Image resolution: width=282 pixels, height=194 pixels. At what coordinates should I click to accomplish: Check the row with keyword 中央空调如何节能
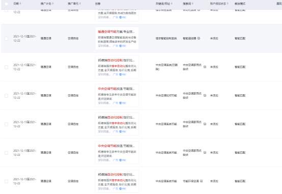6,96
